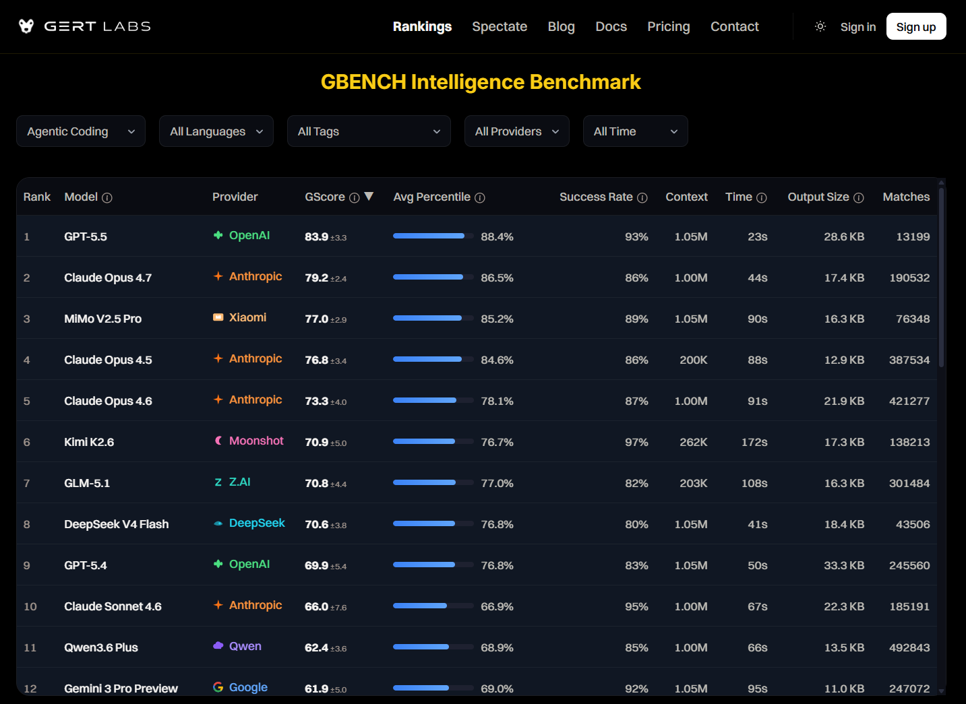Viewport: 966px width, 704px height.
Task: Click the GScore column info icon
Action: (x=355, y=197)
